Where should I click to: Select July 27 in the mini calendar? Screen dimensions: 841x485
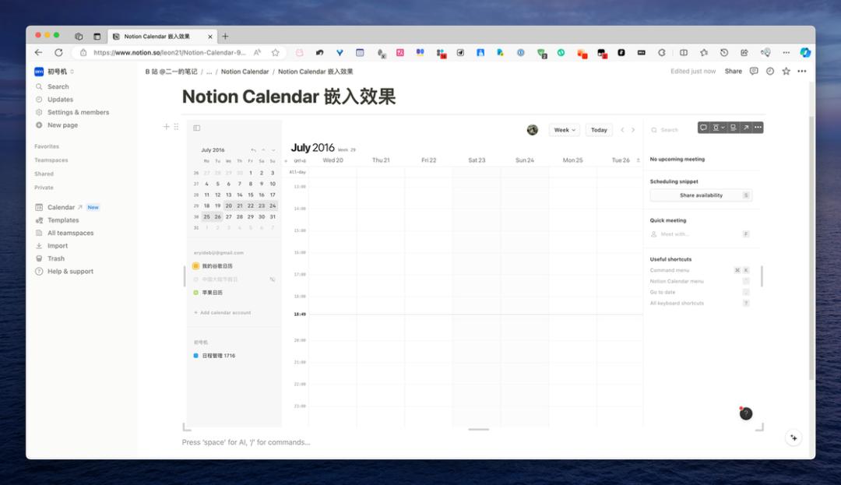tap(228, 216)
